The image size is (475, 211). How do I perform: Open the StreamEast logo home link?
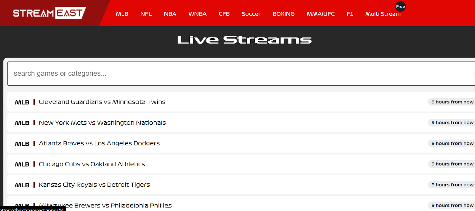point(49,13)
